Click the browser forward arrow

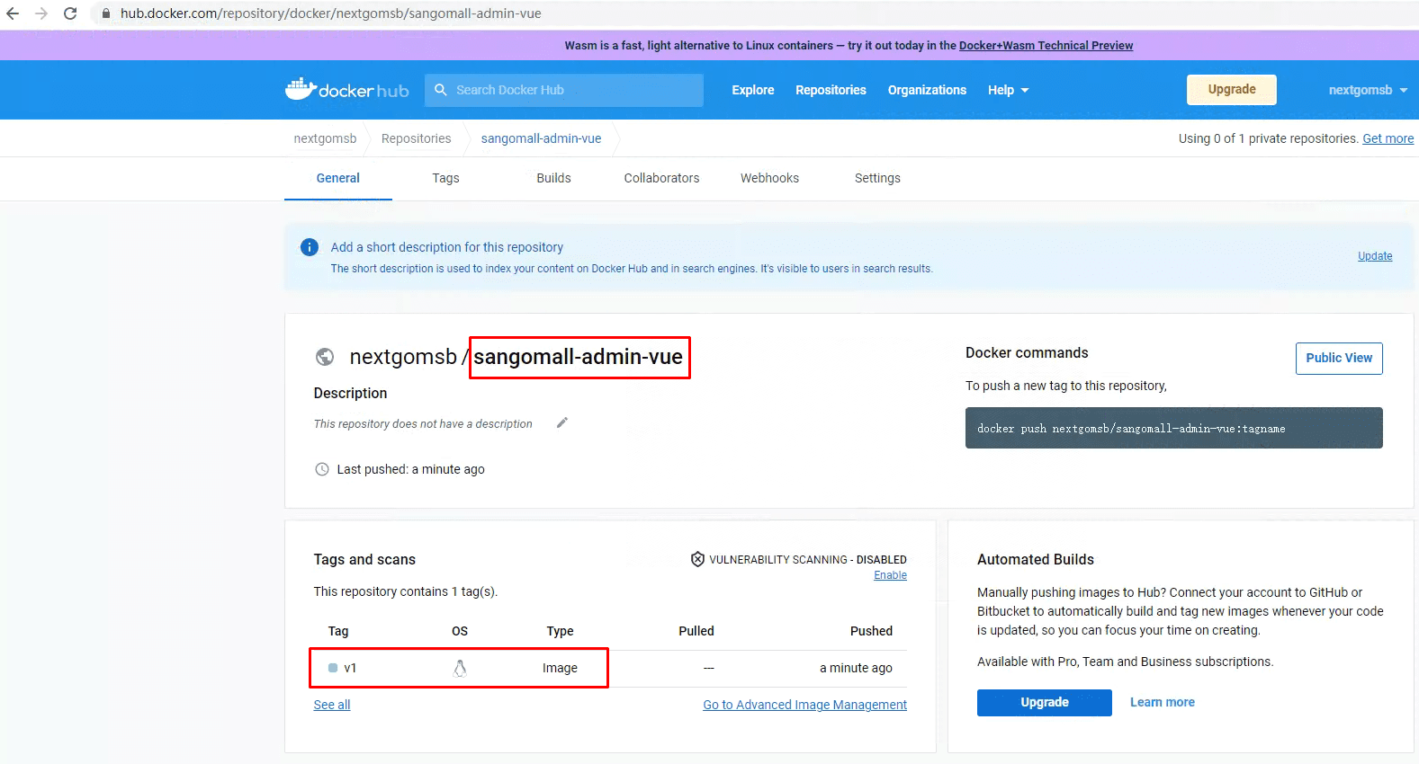point(41,13)
